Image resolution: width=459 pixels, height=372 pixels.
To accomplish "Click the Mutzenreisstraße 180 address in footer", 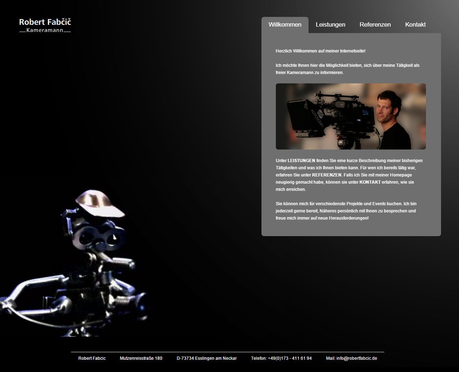I will click(141, 358).
